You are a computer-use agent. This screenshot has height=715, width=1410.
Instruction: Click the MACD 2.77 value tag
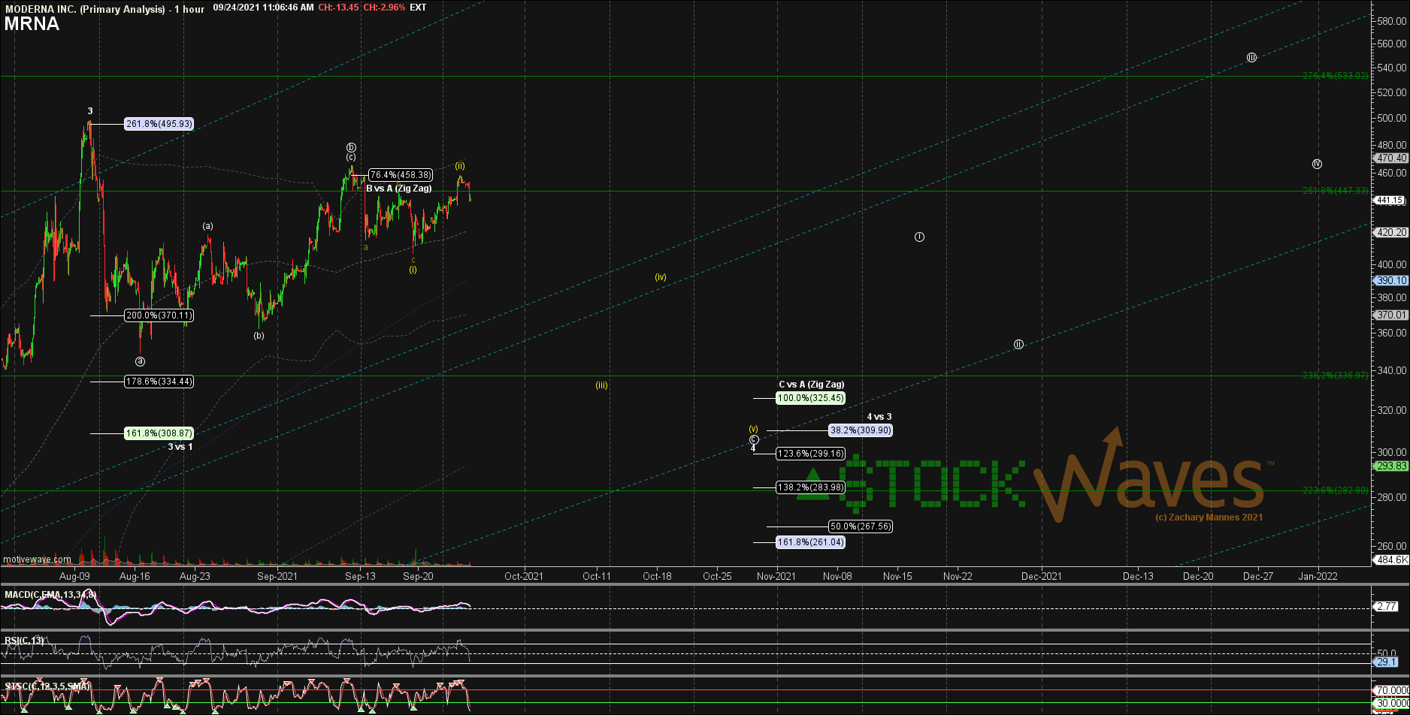[x=1385, y=605]
